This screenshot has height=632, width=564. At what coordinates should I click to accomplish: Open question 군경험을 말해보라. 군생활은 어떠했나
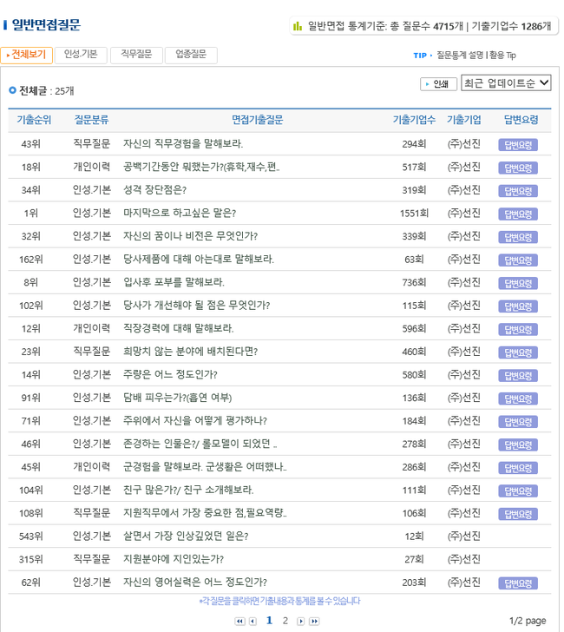pyautogui.click(x=205, y=467)
